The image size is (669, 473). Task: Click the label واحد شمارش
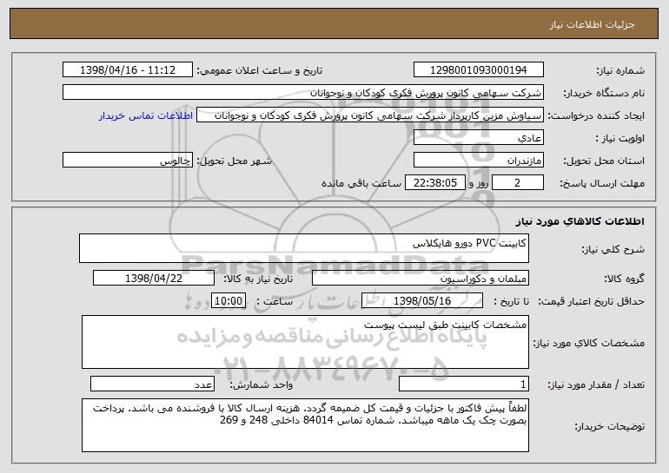pyautogui.click(x=262, y=384)
